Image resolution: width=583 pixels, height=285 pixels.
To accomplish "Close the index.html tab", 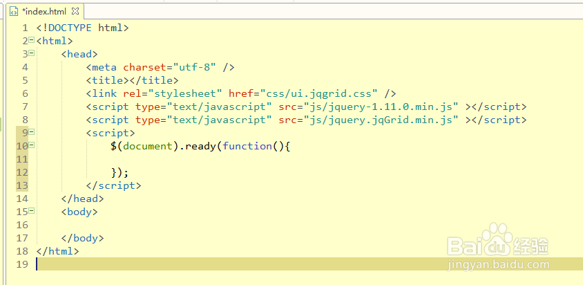I will (x=75, y=11).
